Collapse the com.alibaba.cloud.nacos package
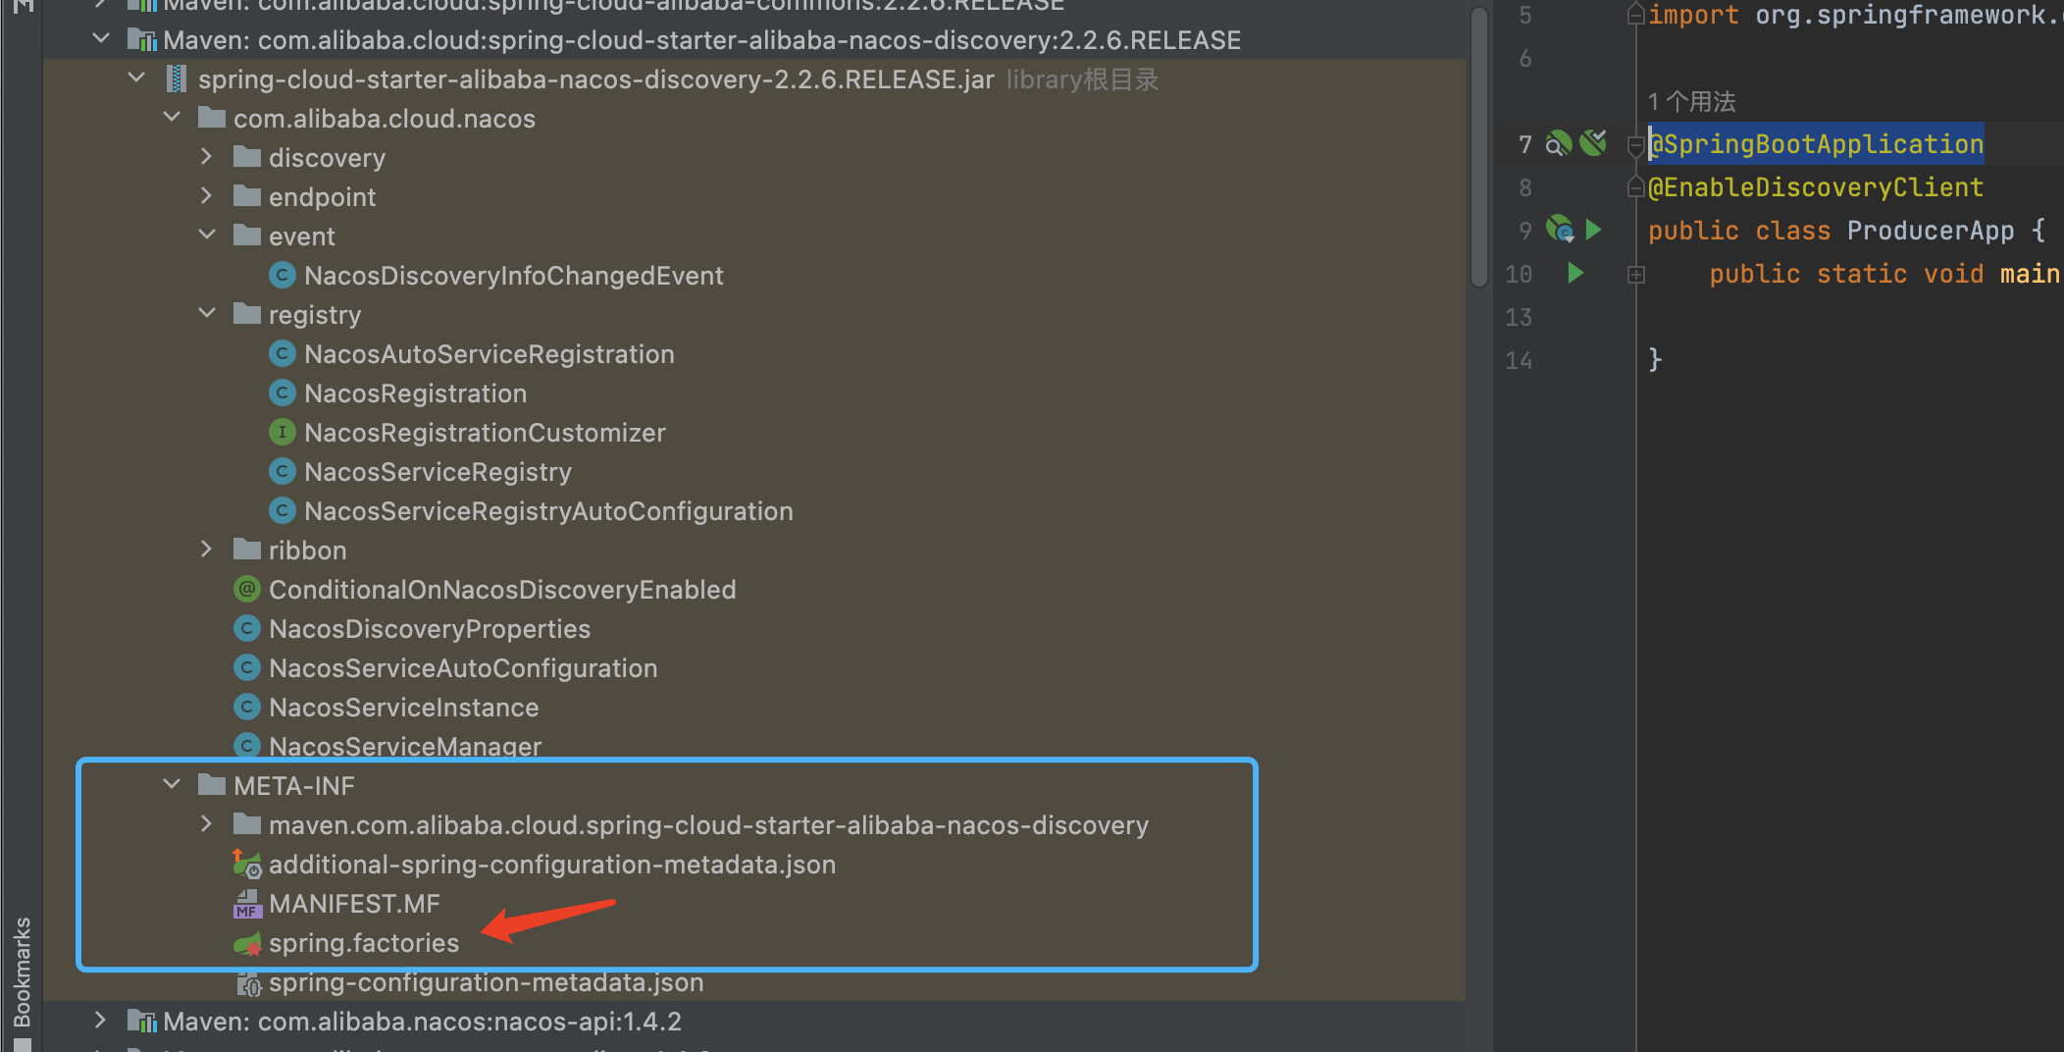 tap(172, 118)
